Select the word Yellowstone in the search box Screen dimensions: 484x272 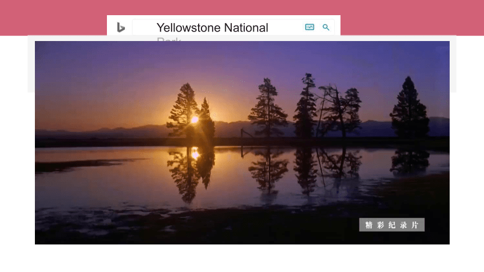(x=189, y=28)
